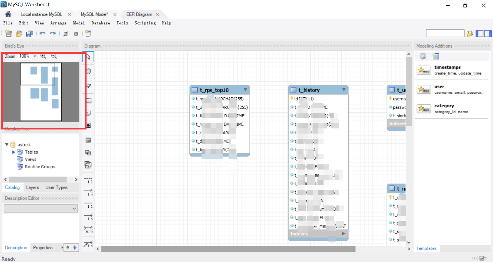Expand Indexes section of t_history
Screen dimensions: 493x262
click(x=344, y=233)
